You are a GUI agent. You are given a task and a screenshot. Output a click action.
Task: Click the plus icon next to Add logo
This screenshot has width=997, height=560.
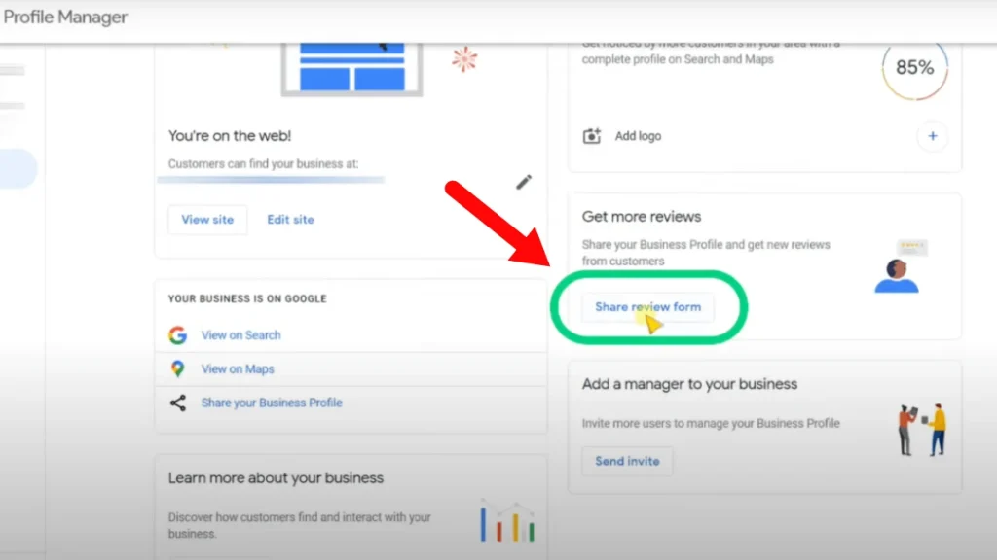pyautogui.click(x=932, y=136)
